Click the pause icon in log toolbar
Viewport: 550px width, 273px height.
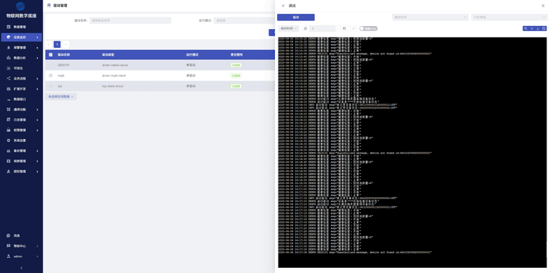(532, 28)
